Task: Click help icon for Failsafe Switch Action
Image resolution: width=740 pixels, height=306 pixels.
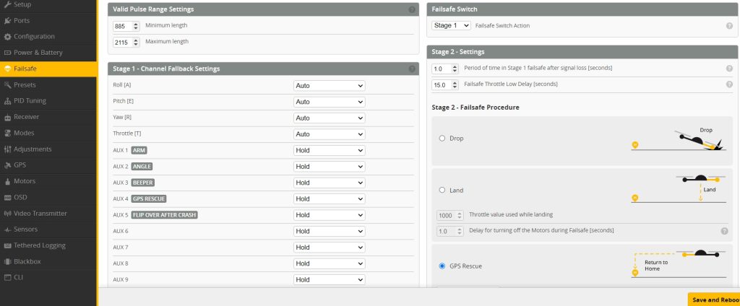Action: tap(729, 25)
